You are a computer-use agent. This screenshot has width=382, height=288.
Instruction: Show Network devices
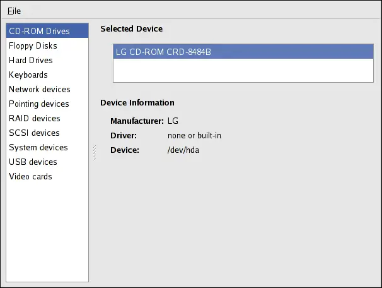coord(40,89)
